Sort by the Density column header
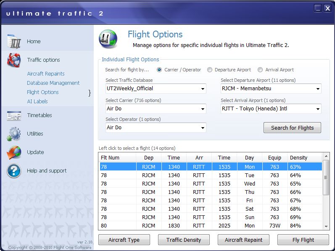Image resolution: width=335 pixels, height=251 pixels. point(305,158)
